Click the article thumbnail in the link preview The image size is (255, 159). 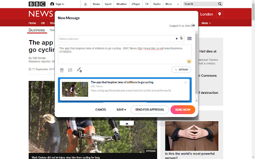(75, 89)
